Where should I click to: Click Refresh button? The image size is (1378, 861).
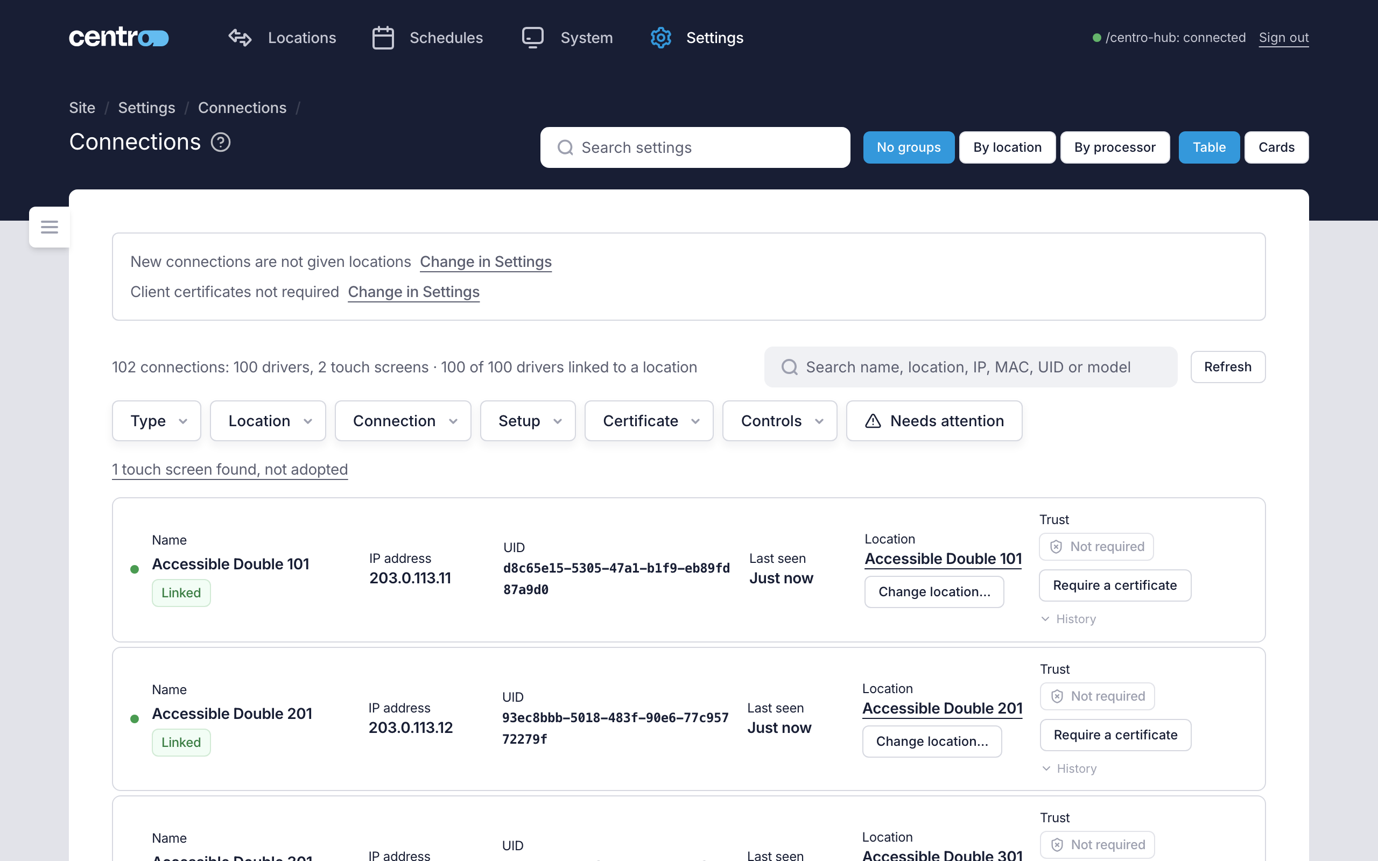(x=1228, y=366)
